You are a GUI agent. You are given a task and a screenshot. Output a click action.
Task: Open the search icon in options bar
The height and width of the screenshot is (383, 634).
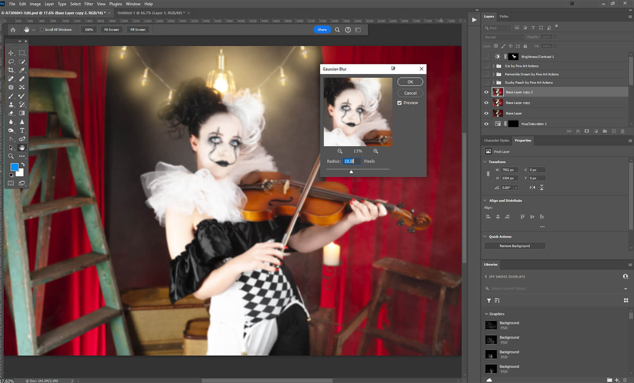click(337, 30)
